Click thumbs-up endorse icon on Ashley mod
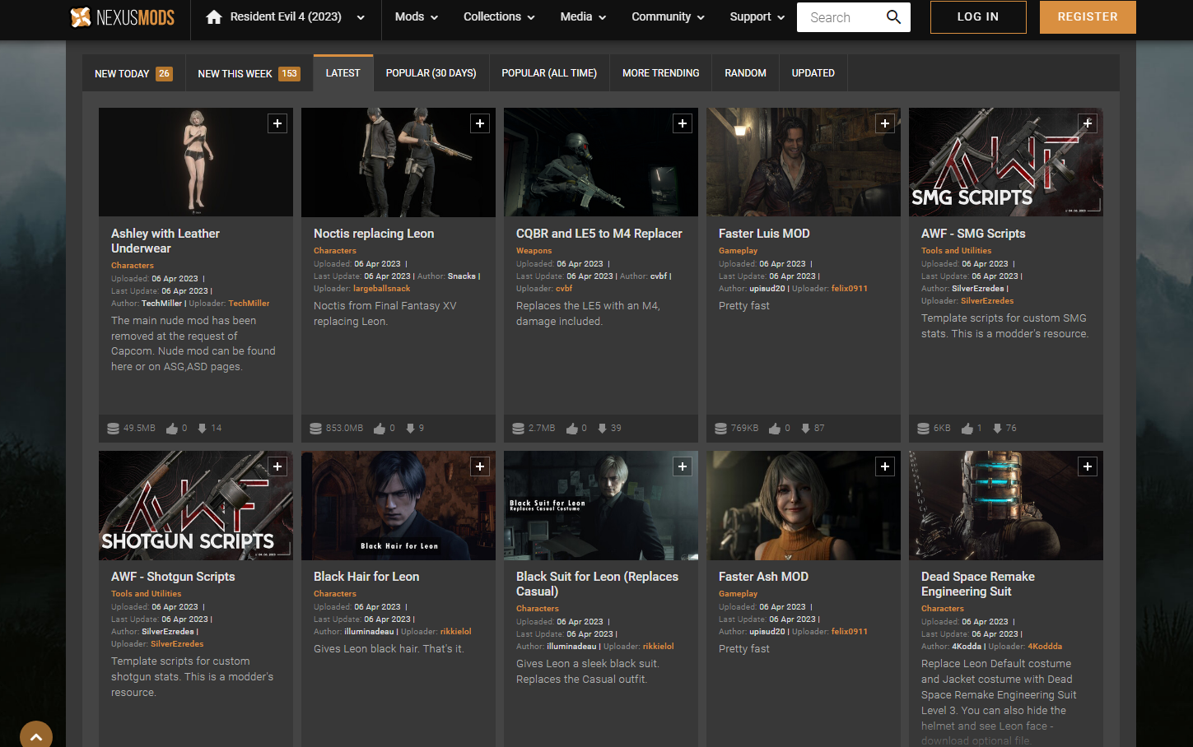Viewport: 1193px width, 747px height. tap(172, 429)
